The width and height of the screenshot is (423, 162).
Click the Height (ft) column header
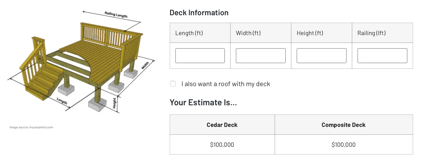[x=310, y=33]
